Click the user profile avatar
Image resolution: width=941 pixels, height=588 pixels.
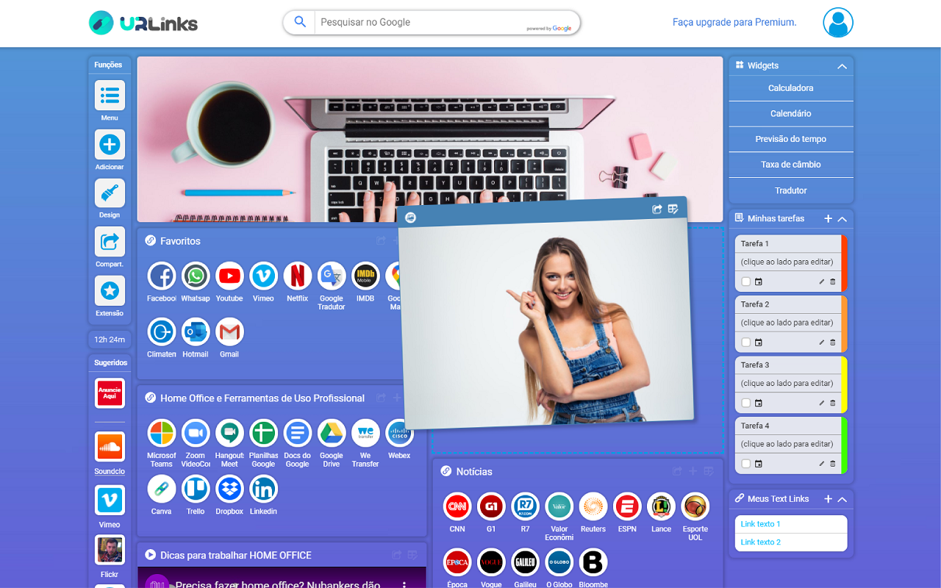(x=838, y=23)
